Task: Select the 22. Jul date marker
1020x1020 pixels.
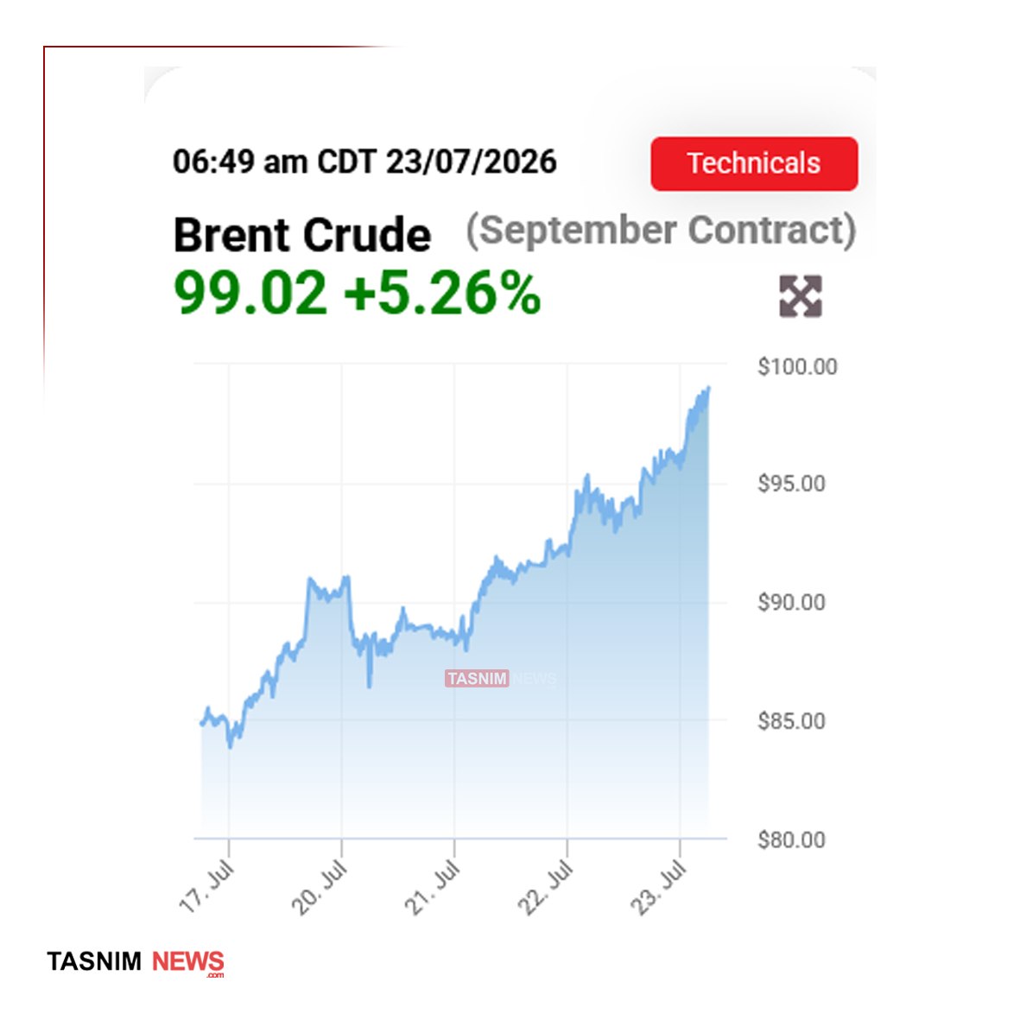Action: click(x=546, y=886)
